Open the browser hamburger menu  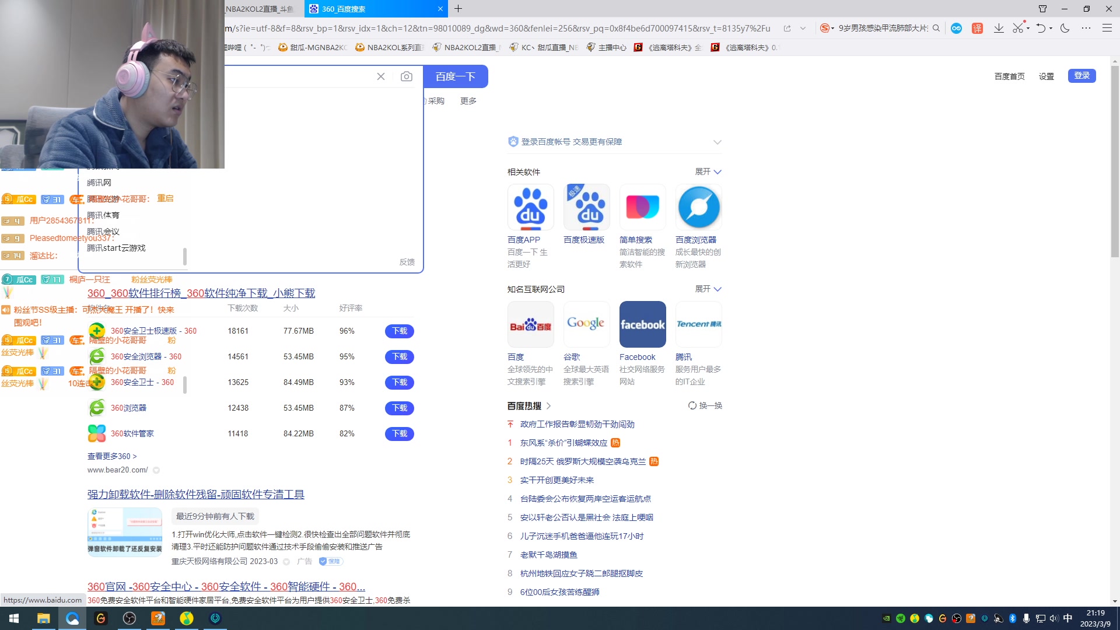[x=1107, y=28]
